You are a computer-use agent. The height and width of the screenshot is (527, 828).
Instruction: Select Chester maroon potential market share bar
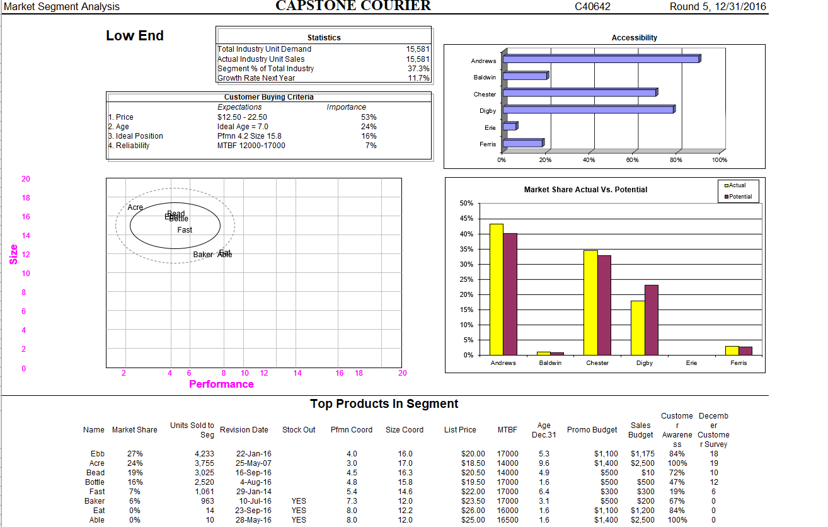click(x=604, y=305)
